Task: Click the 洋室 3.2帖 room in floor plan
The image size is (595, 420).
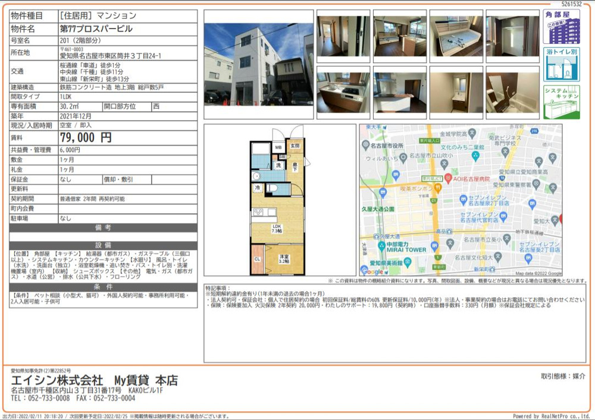Action: tap(284, 260)
